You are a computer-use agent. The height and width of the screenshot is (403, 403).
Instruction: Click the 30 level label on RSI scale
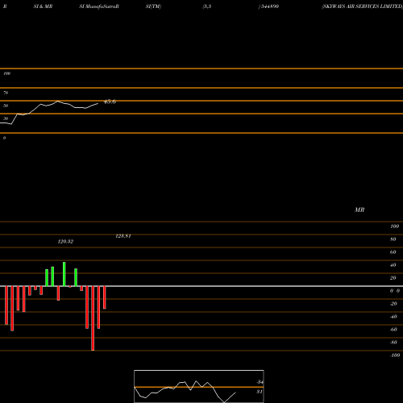pos(6,118)
